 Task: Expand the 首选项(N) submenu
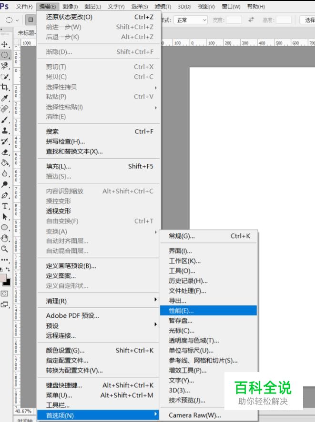(98, 415)
